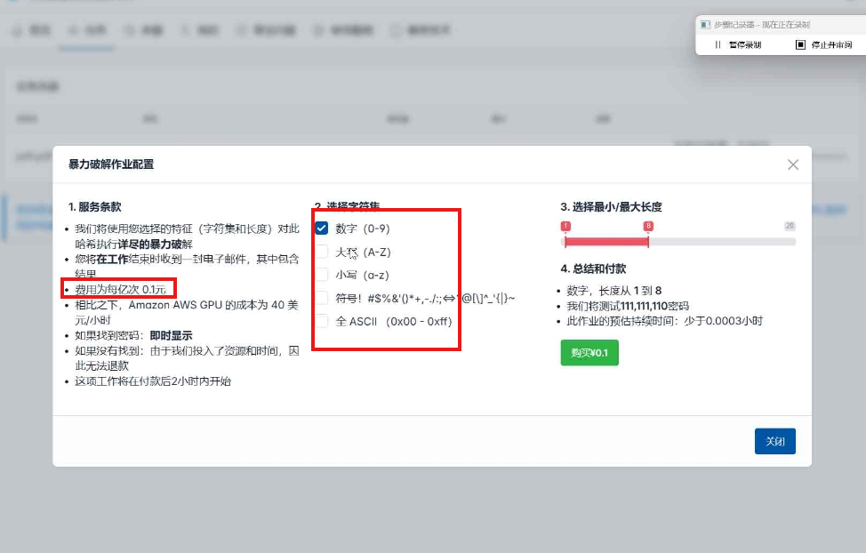This screenshot has width=866, height=553.
Task: Click the Steps Recorder app icon
Action: (705, 25)
